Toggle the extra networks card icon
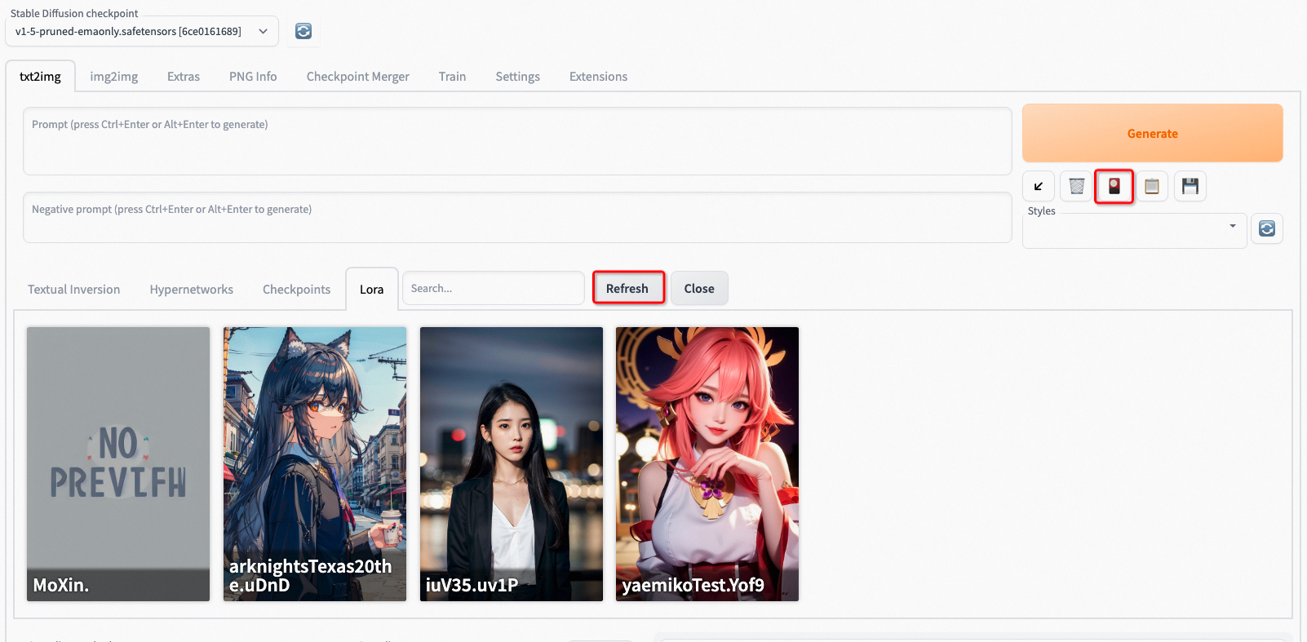This screenshot has height=642, width=1307. coord(1114,187)
